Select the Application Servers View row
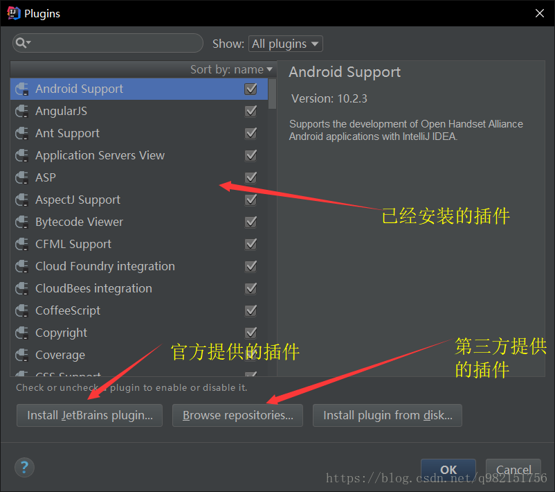The width and height of the screenshot is (555, 492). tap(139, 156)
